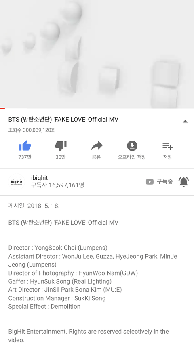Image resolution: width=194 pixels, height=345 pixels.
Task: Tap the FAKE LOVE Official MV title
Action: (63, 120)
